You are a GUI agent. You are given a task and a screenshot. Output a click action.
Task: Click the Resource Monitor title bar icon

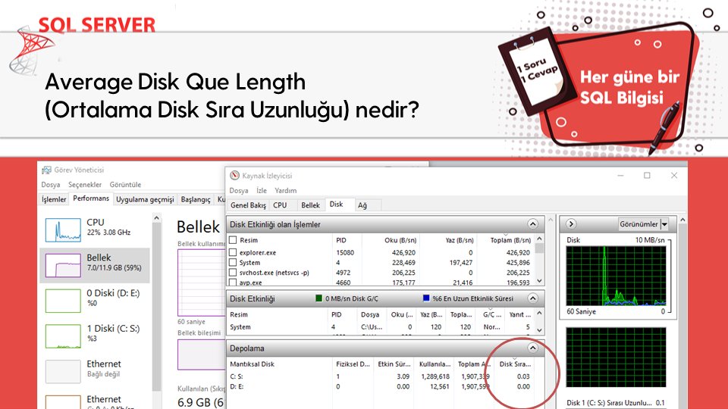[x=234, y=175]
